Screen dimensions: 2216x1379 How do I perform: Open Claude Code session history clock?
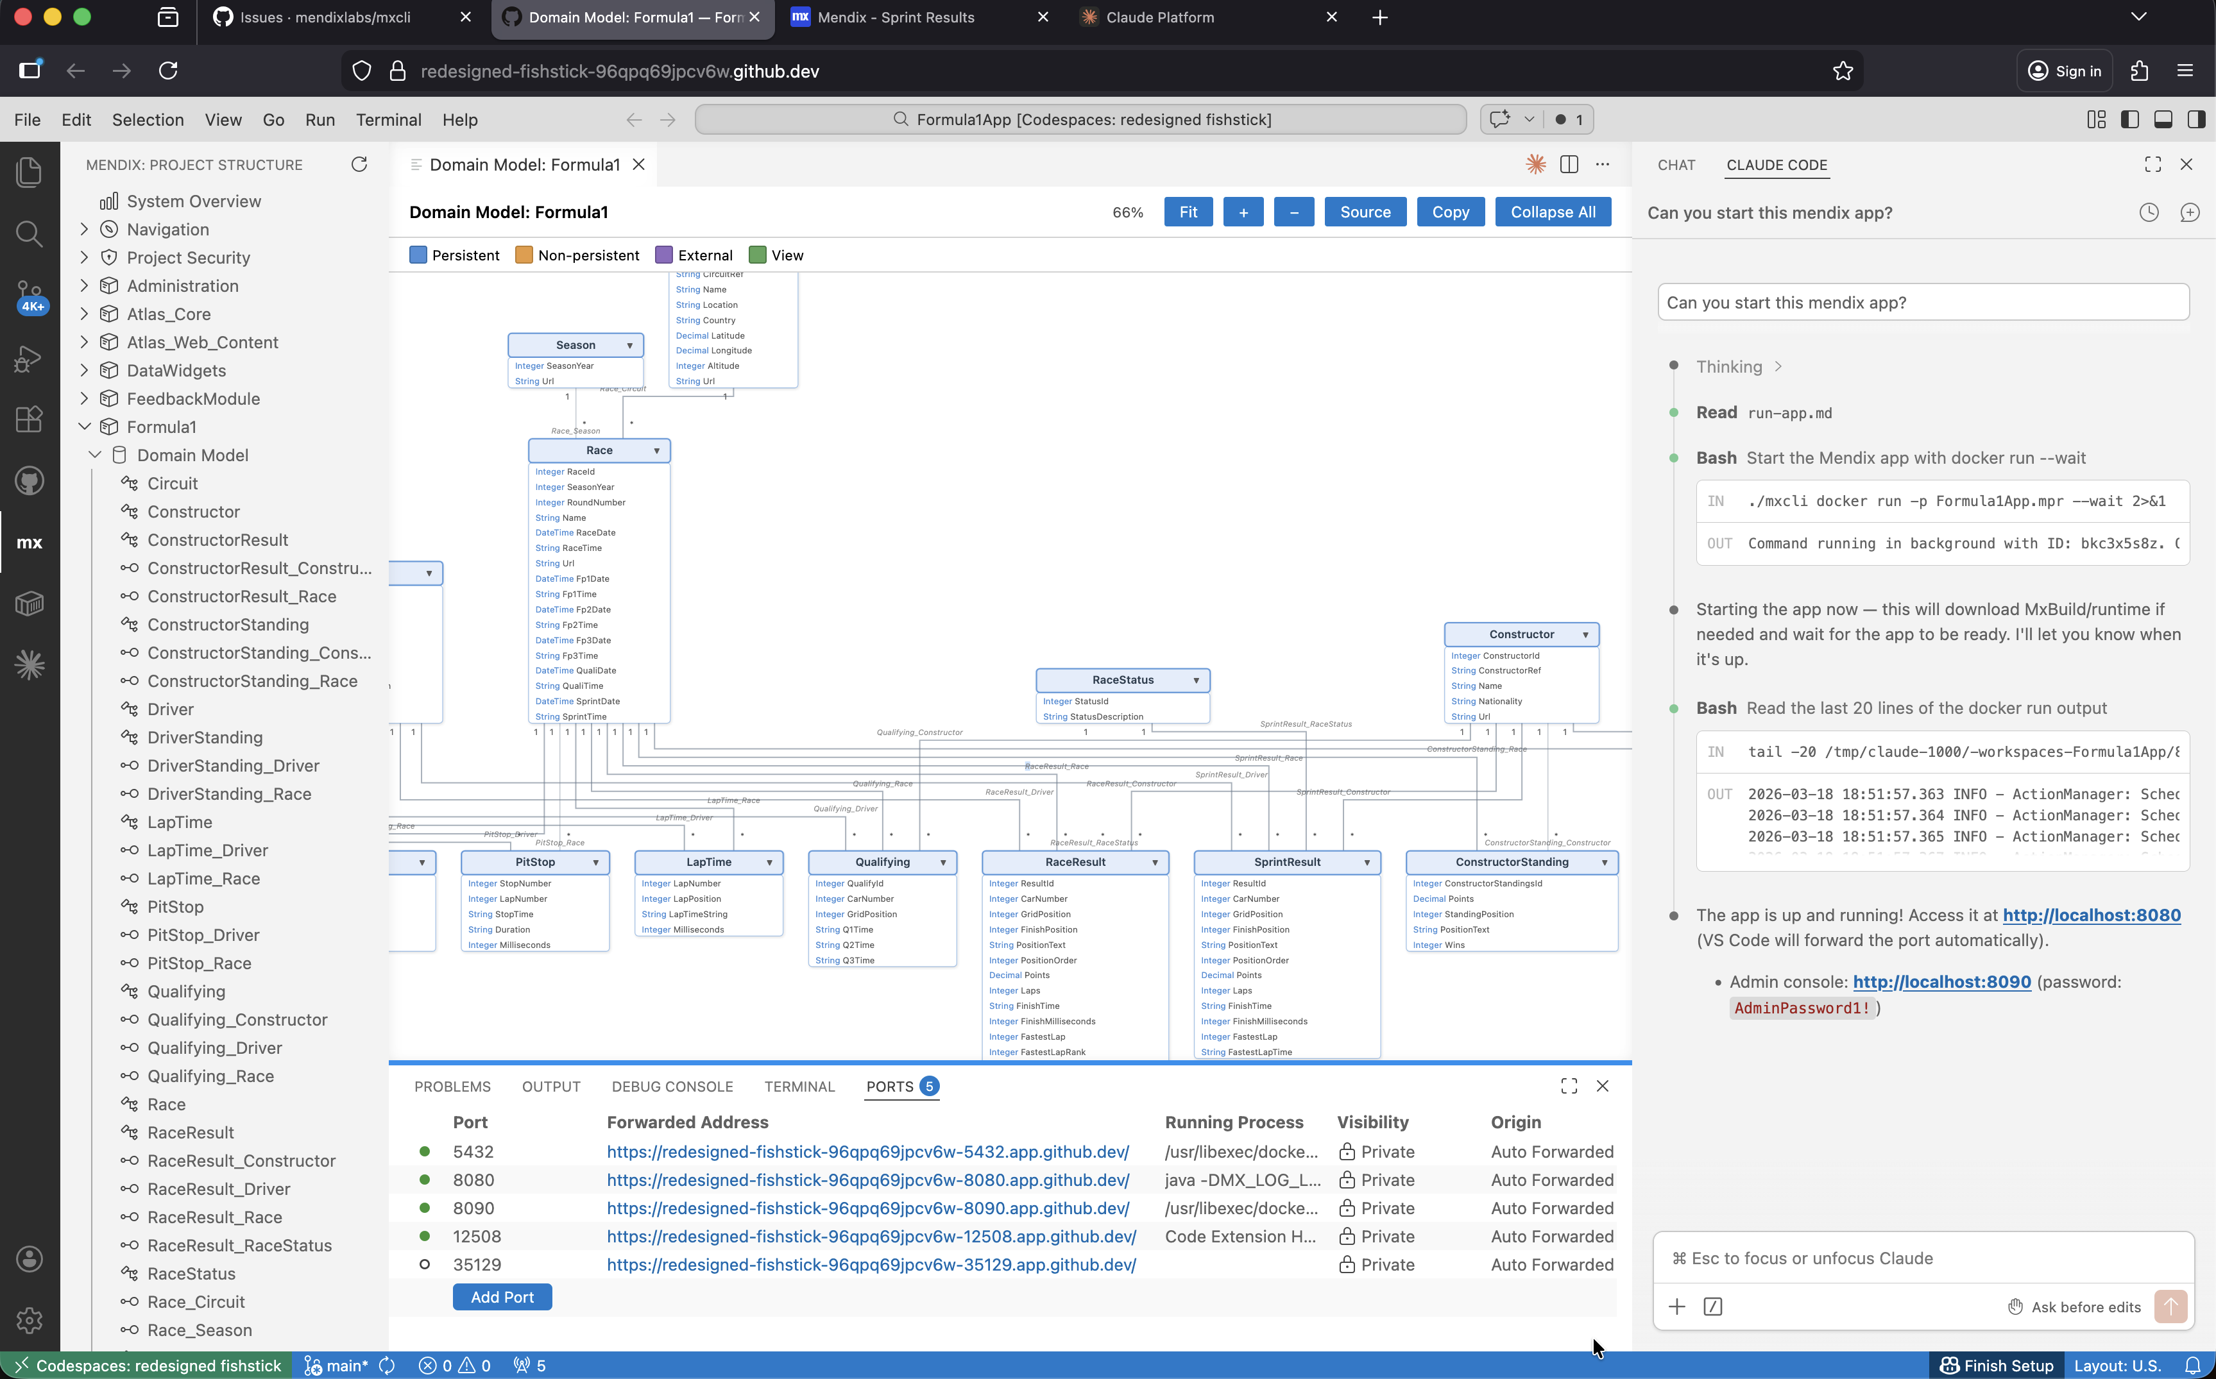coord(2149,212)
